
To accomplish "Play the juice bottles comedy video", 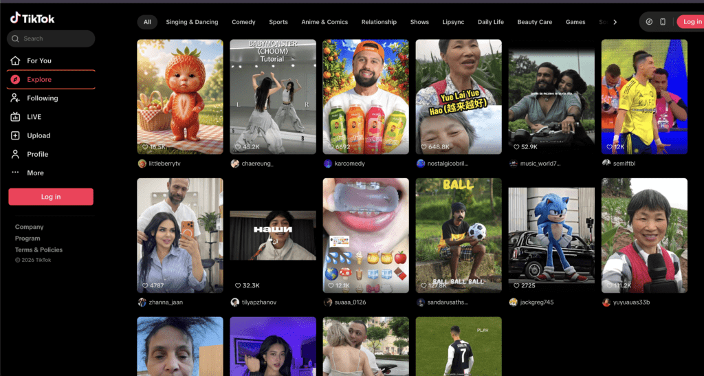I will tap(366, 97).
